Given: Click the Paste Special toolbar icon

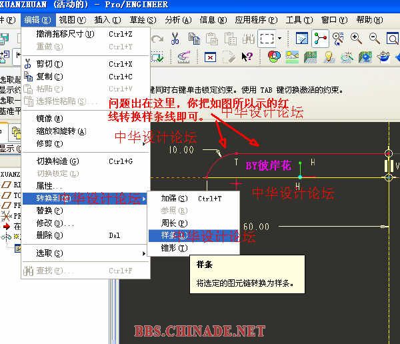Looking at the screenshot, I should pyautogui.click(x=231, y=39).
